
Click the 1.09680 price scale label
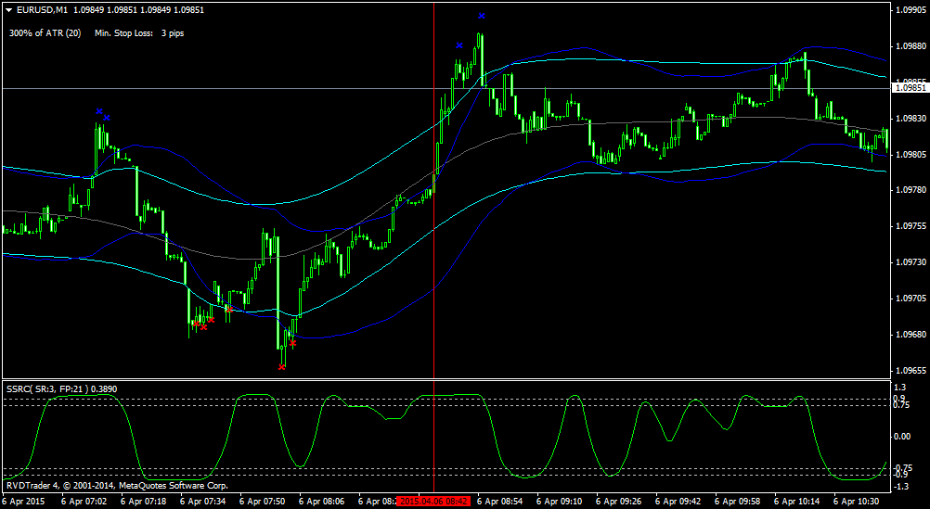point(912,334)
